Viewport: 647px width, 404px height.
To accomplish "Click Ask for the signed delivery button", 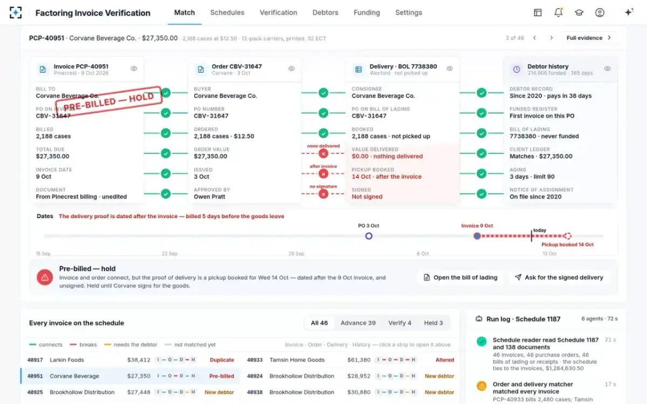I will [x=559, y=277].
